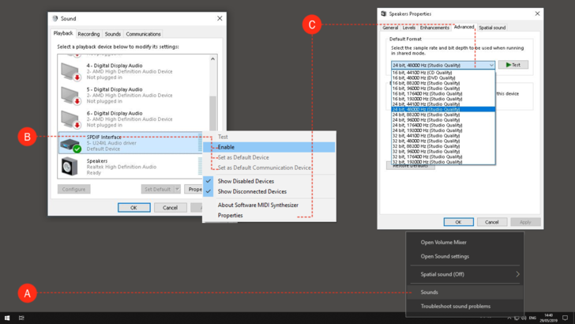Screen dimensions: 575x324
Task: Choose Sounds in the tray menu
Action: click(464, 292)
